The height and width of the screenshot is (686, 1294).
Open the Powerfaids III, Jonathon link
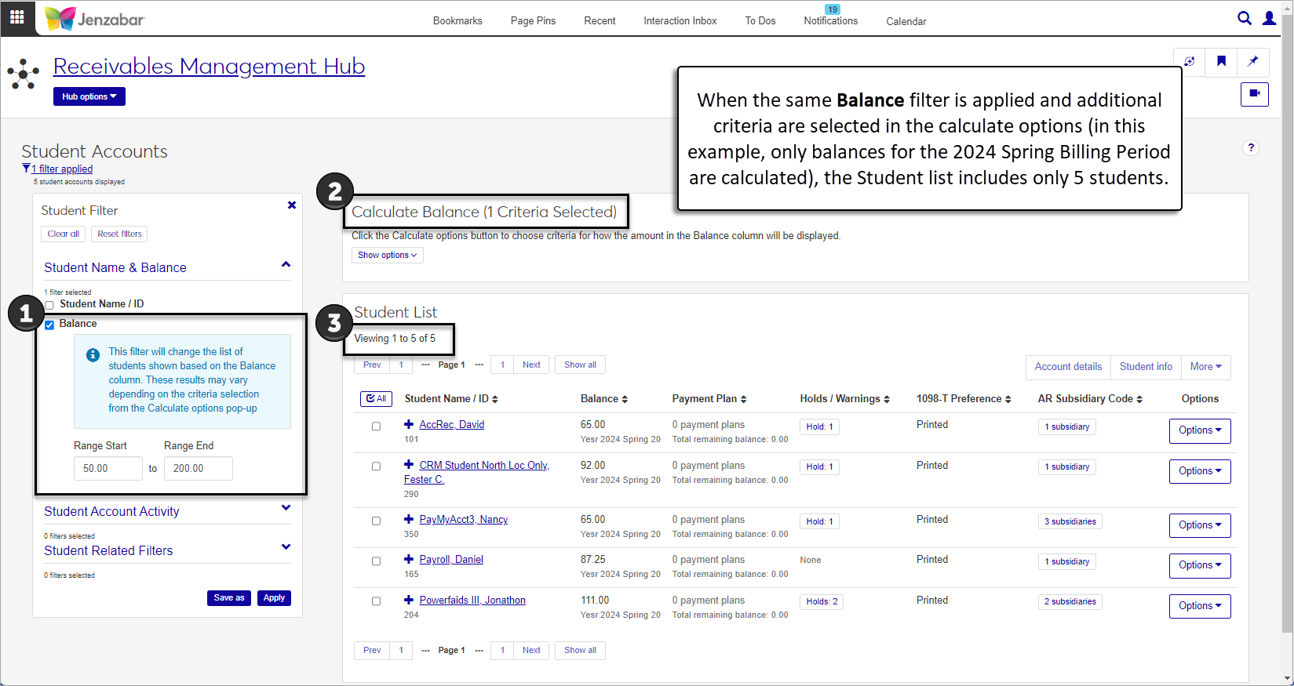point(472,601)
